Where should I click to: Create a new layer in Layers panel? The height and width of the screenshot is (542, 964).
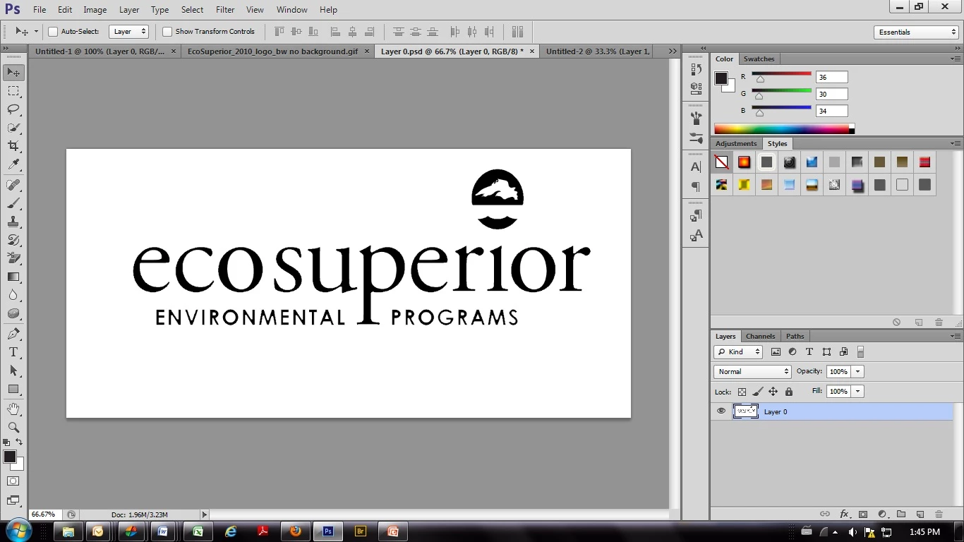click(920, 514)
